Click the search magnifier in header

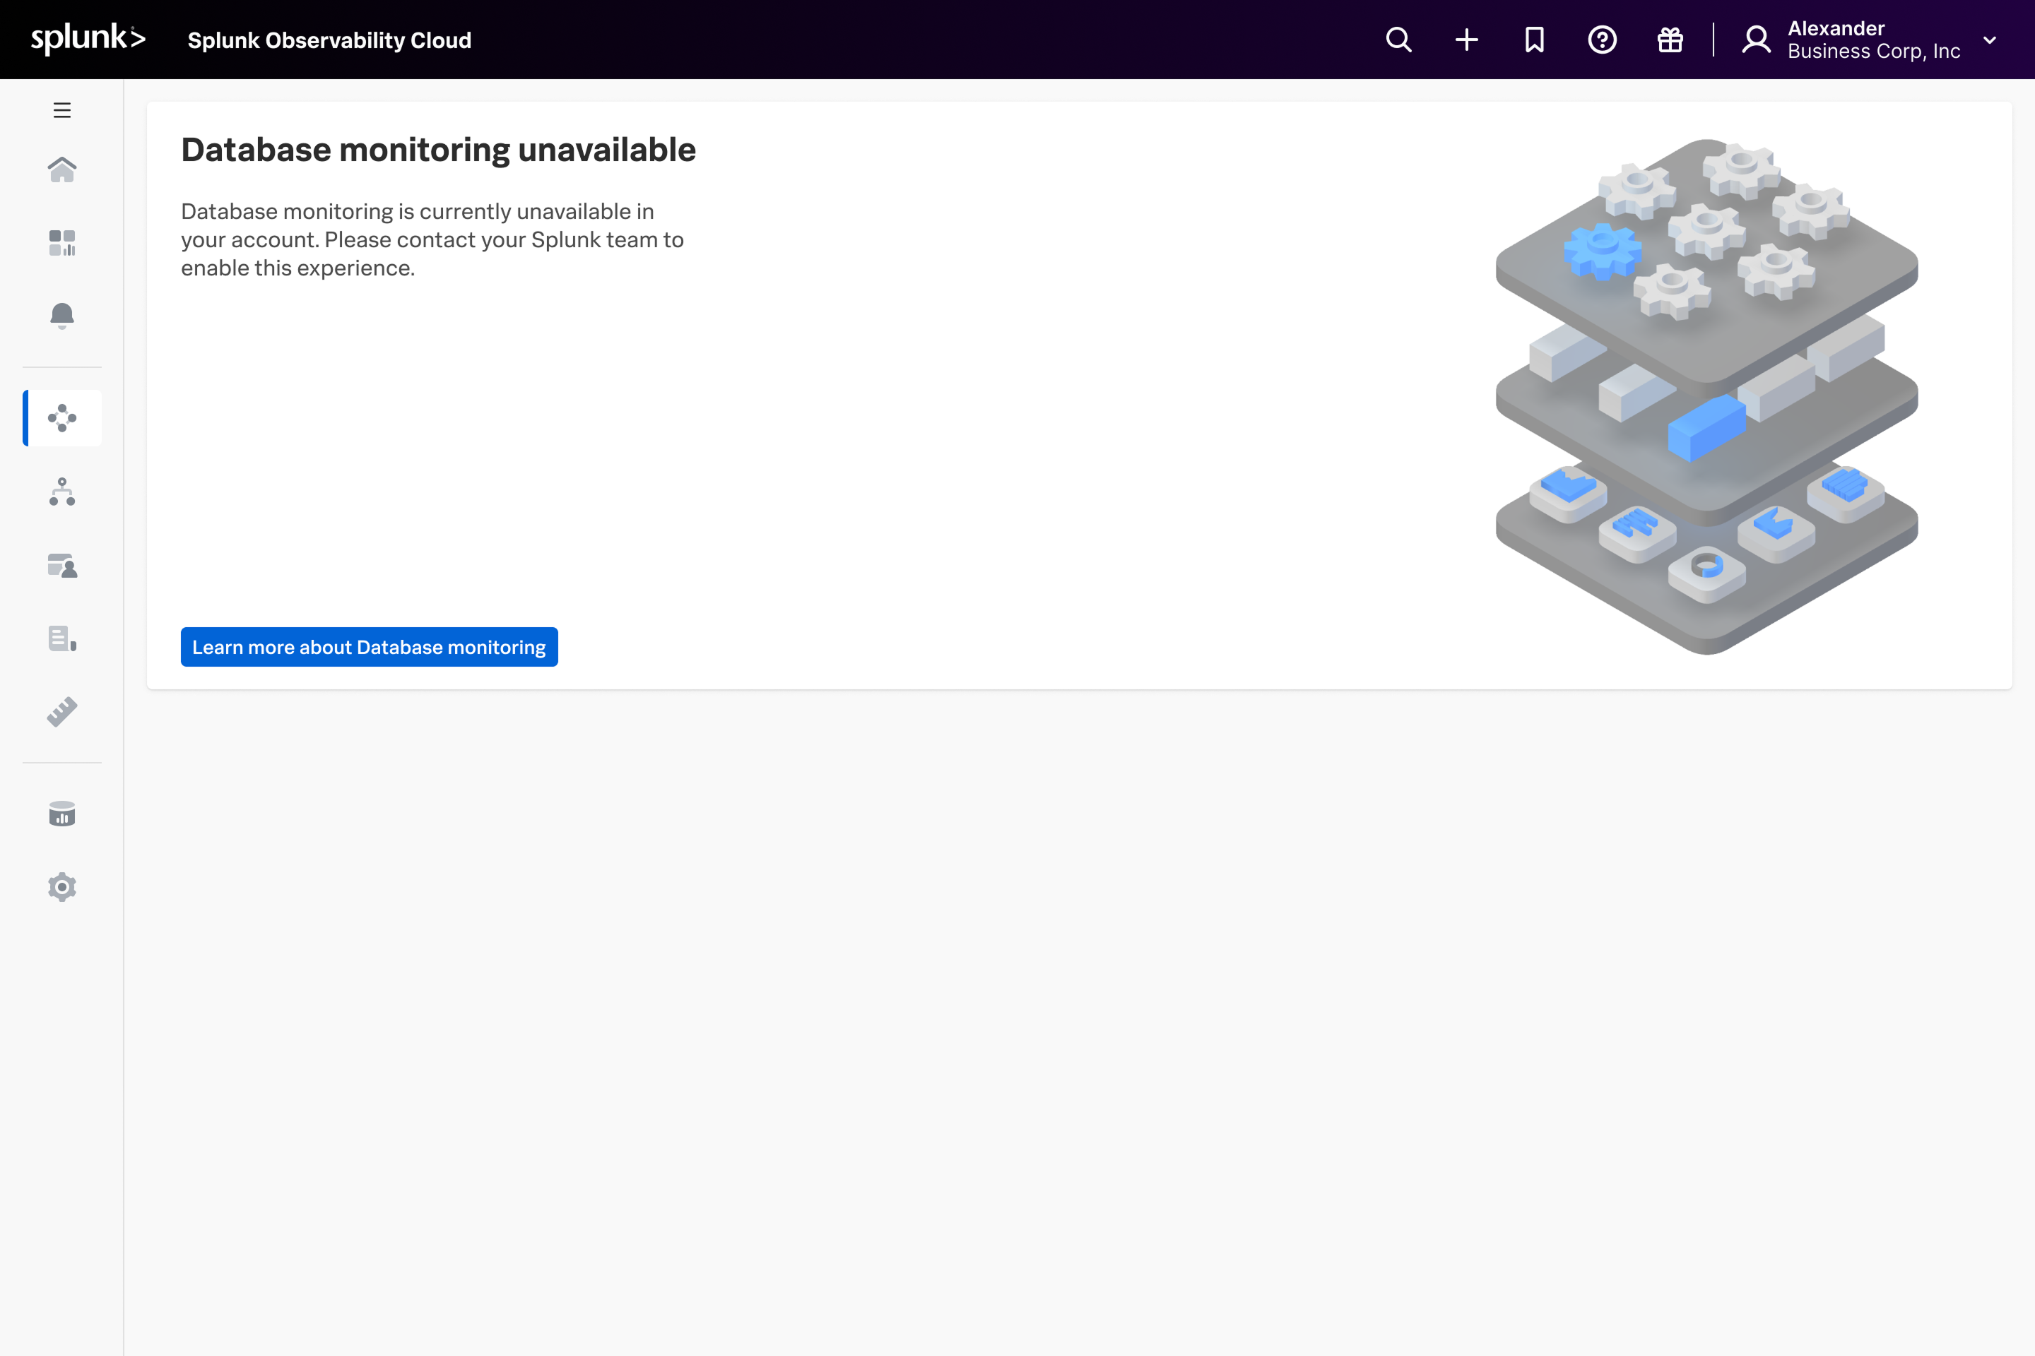coord(1398,40)
